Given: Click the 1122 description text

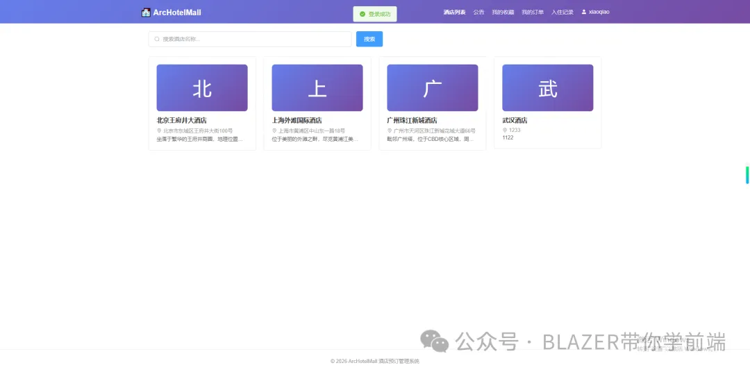Looking at the screenshot, I should pyautogui.click(x=508, y=137).
